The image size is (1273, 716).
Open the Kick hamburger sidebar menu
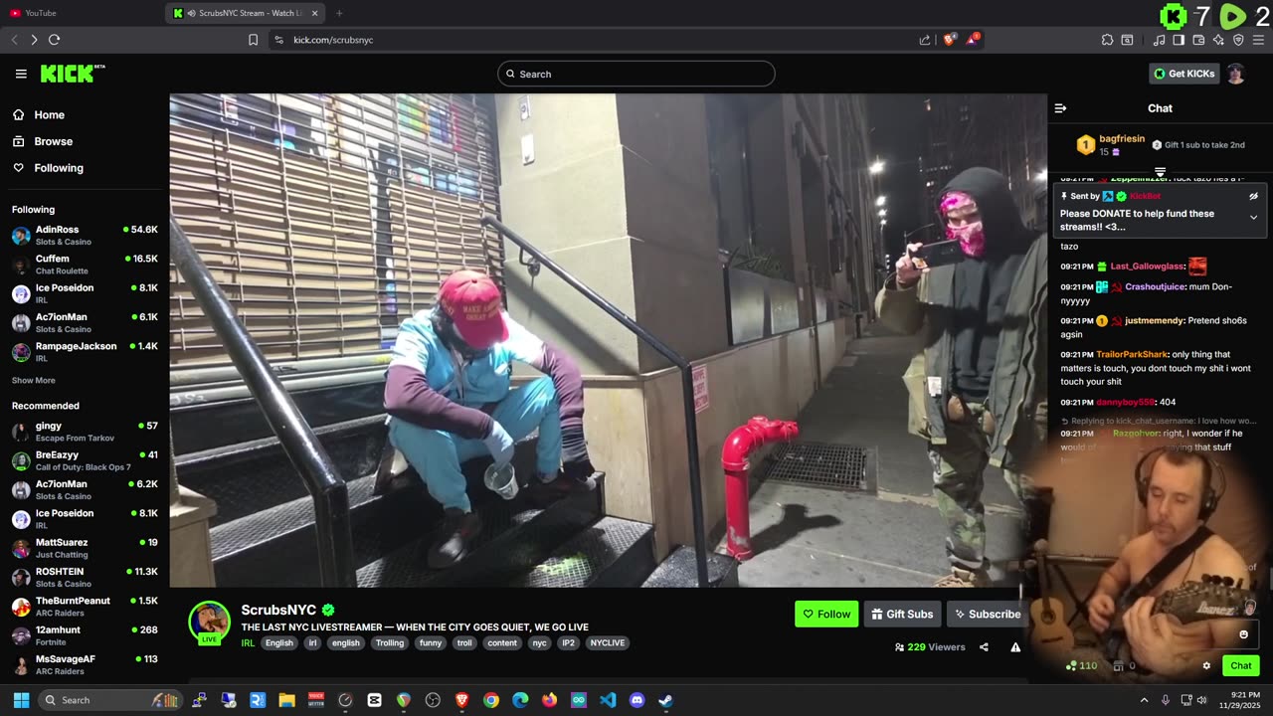(21, 74)
